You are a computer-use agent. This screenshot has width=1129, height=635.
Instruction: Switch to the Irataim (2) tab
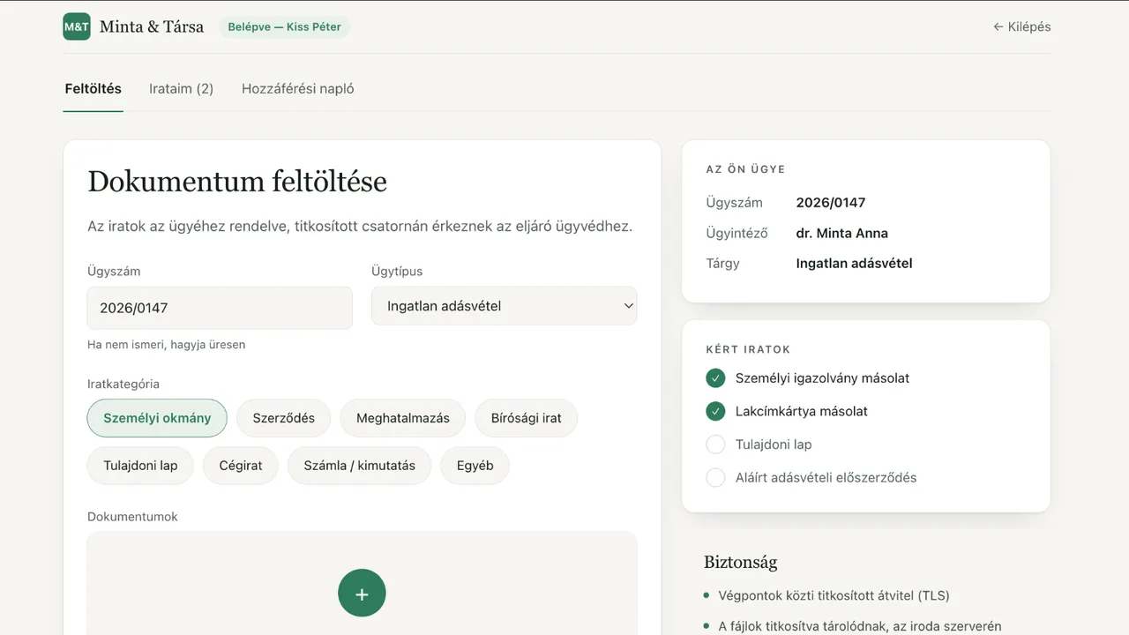pyautogui.click(x=181, y=88)
